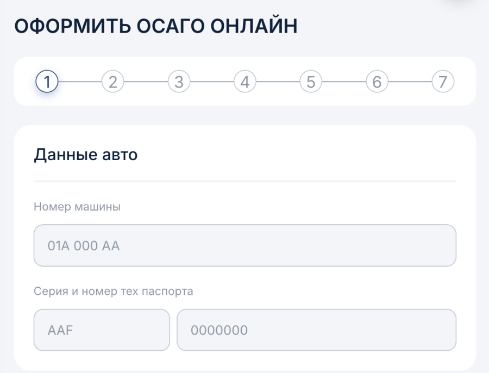The image size is (489, 373).
Task: Select the connector line between steps 1 and 2
Action: tap(80, 81)
